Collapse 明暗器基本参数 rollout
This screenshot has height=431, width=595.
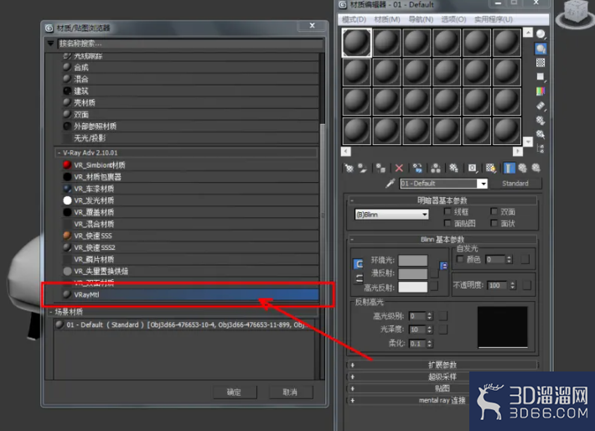(x=442, y=200)
